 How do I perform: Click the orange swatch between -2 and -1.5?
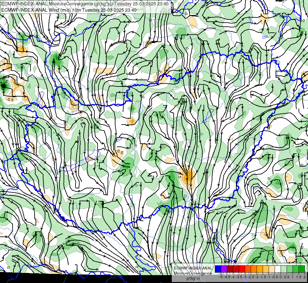tap(260, 269)
